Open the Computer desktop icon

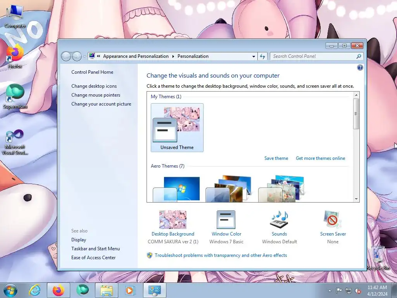15,16
